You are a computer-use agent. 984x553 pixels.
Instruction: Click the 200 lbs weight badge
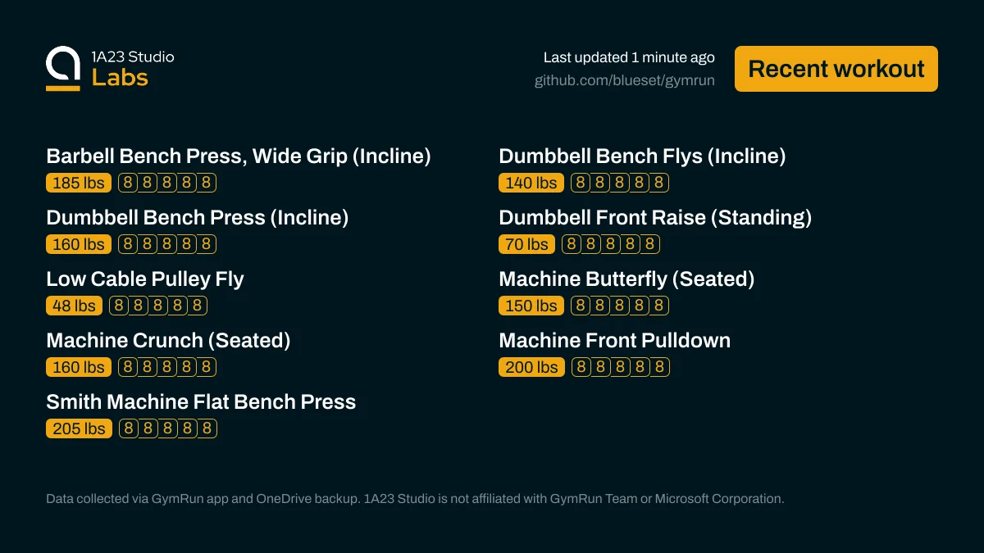click(531, 367)
